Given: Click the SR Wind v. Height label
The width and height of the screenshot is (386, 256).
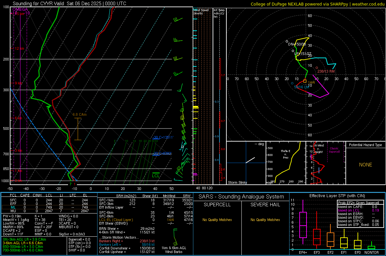Looking at the screenshot, I should click(x=319, y=149).
